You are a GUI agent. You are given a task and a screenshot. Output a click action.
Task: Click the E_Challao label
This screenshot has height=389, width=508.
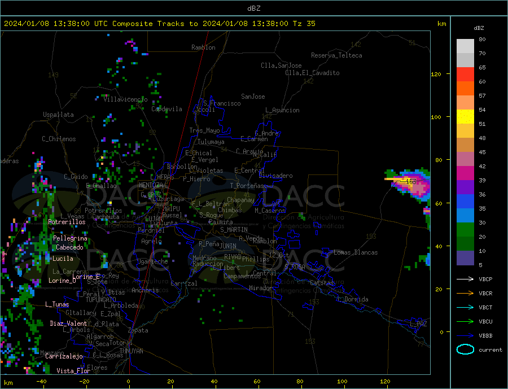(101, 186)
